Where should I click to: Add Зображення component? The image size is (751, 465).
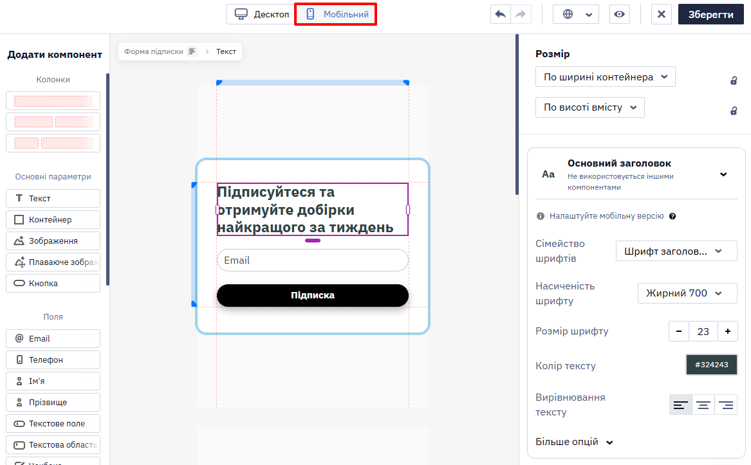coord(53,241)
